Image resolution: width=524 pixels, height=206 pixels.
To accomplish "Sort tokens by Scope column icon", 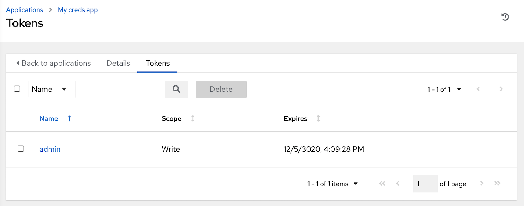I will [x=193, y=118].
